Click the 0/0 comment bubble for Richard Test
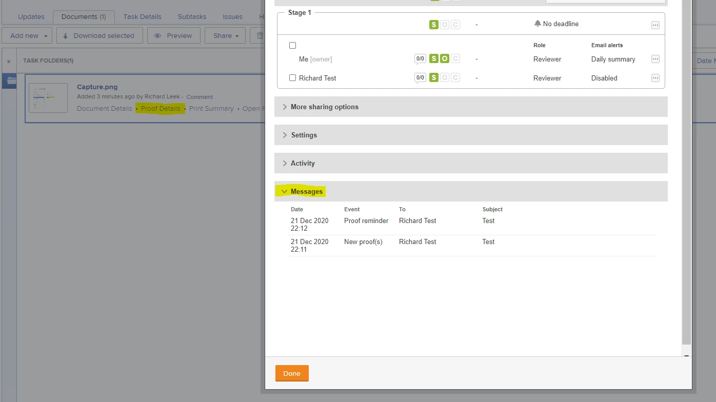 420,78
